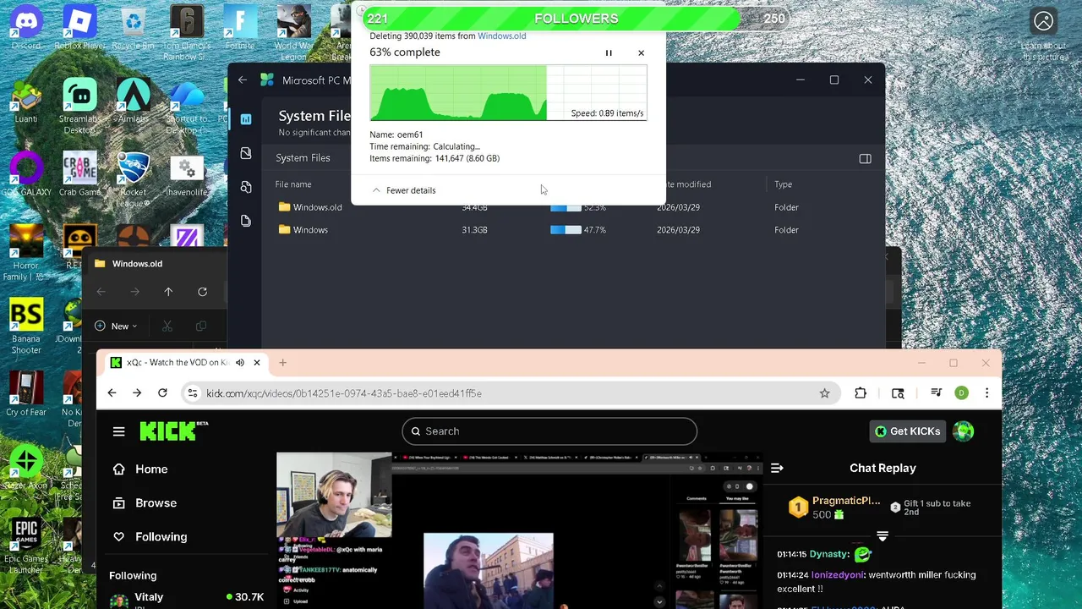The image size is (1082, 609).
Task: Sort PC Manager list by Type column
Action: click(x=784, y=184)
